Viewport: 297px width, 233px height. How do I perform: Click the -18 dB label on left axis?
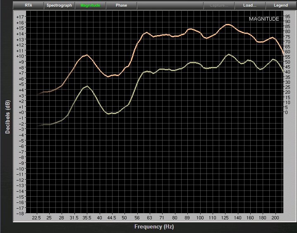pyautogui.click(x=21, y=213)
